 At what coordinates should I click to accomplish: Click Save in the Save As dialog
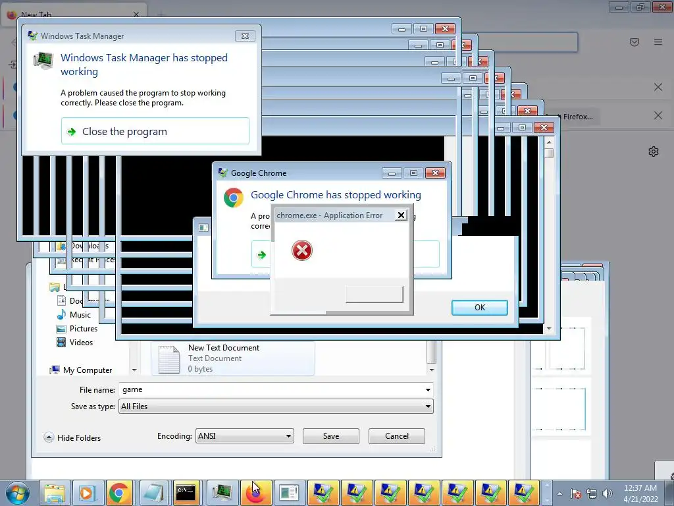pos(331,436)
